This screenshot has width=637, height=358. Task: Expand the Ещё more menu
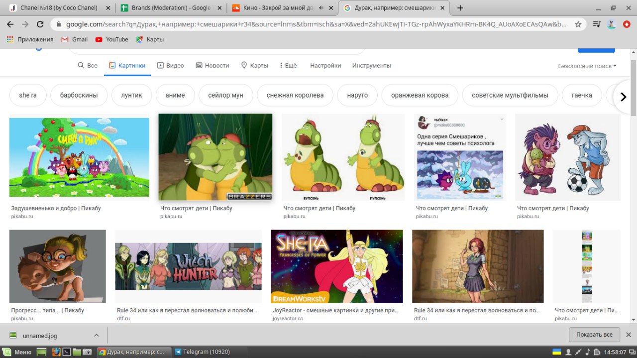coord(288,65)
